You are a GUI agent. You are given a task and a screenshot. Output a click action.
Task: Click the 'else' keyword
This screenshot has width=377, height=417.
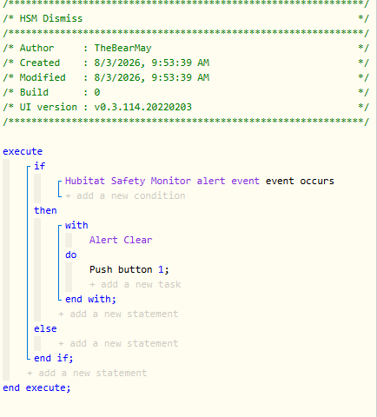pyautogui.click(x=45, y=328)
